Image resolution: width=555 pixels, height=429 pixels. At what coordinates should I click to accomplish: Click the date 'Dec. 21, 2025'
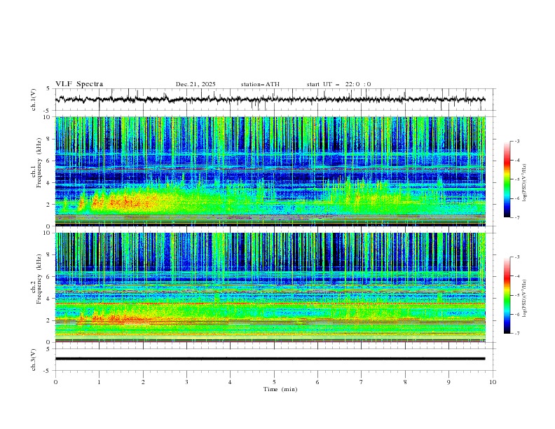pos(196,84)
